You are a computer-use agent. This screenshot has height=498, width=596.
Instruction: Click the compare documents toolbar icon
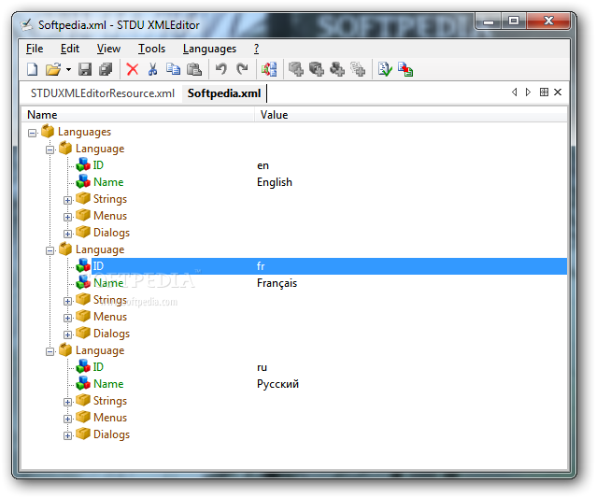(x=269, y=69)
